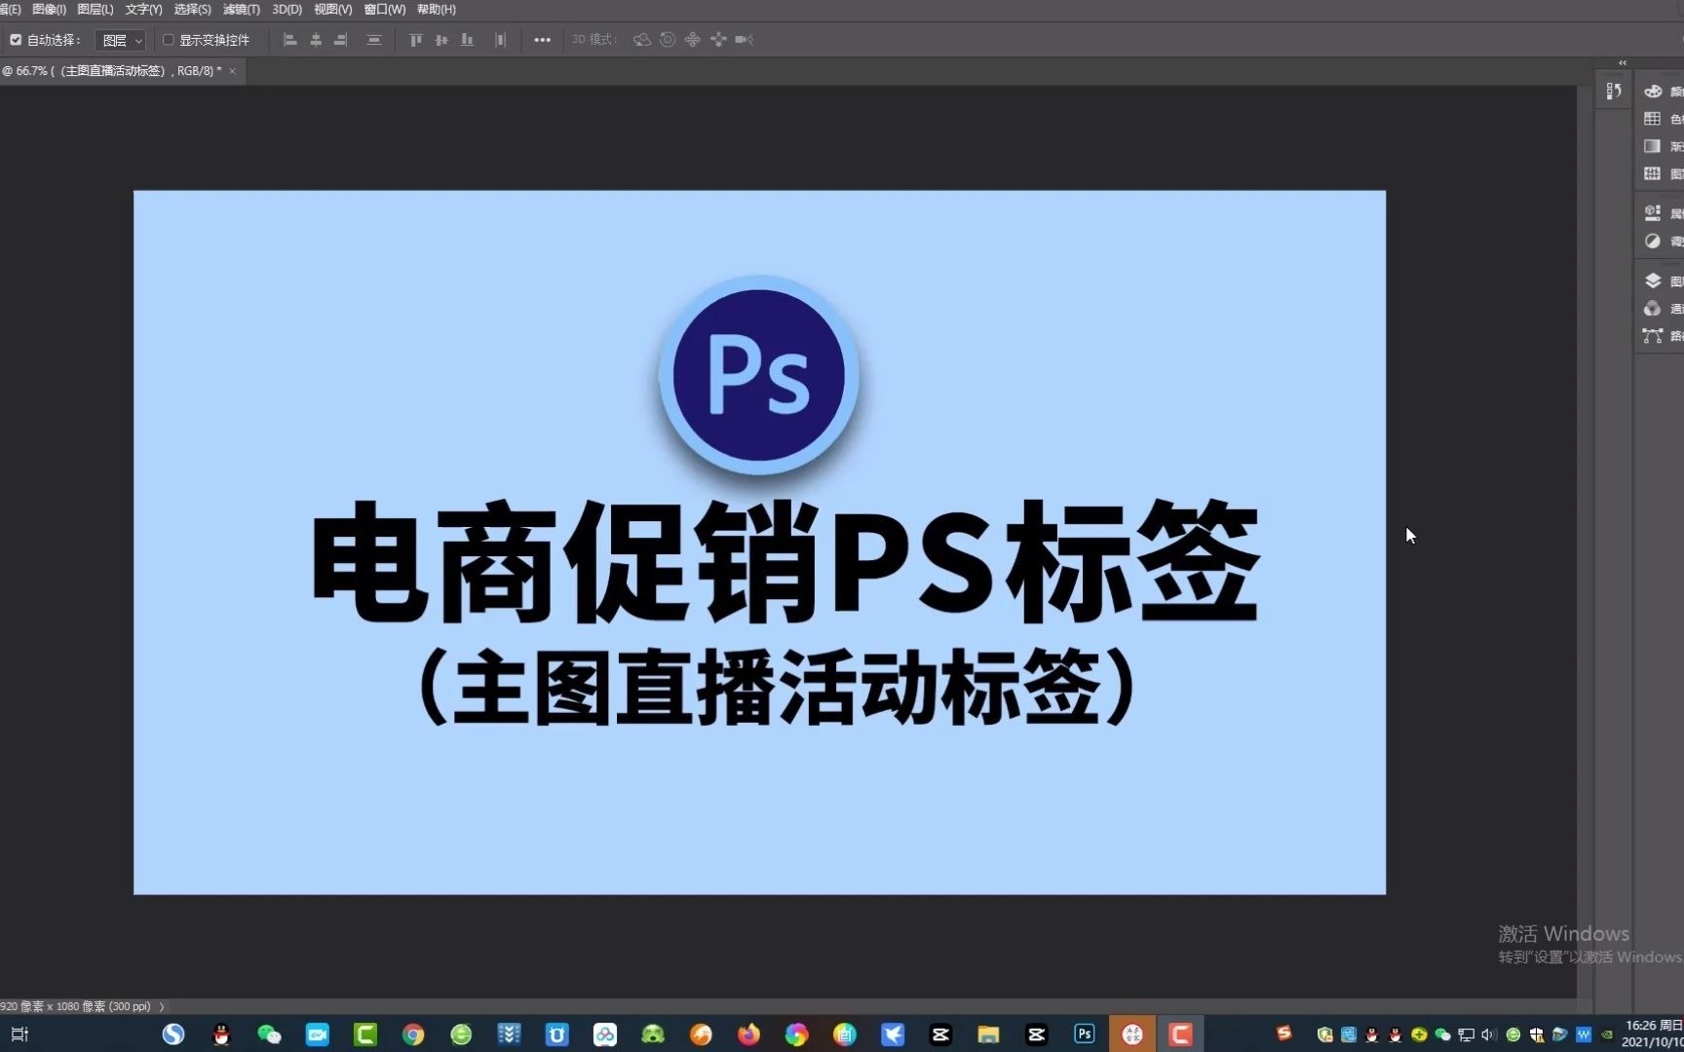Open the 滤镜 (Filter) menu
The image size is (1684, 1052).
(240, 9)
